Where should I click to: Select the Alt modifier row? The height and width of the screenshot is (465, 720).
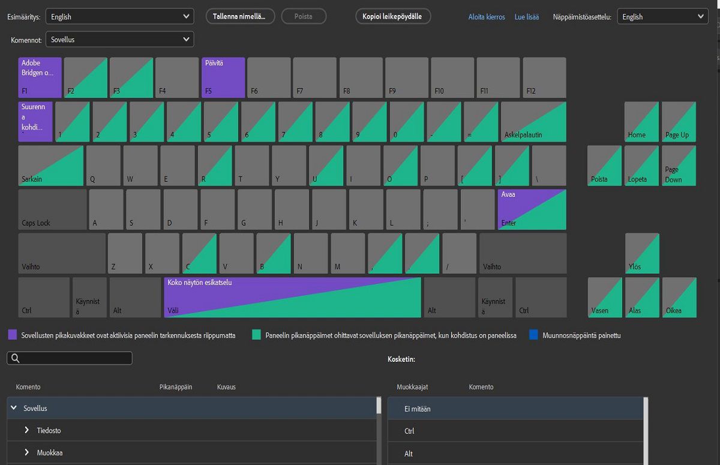[515, 454]
